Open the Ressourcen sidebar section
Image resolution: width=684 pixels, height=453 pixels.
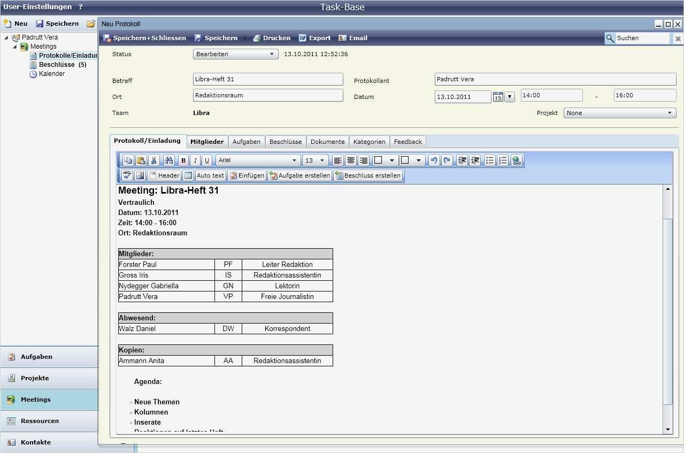point(49,421)
